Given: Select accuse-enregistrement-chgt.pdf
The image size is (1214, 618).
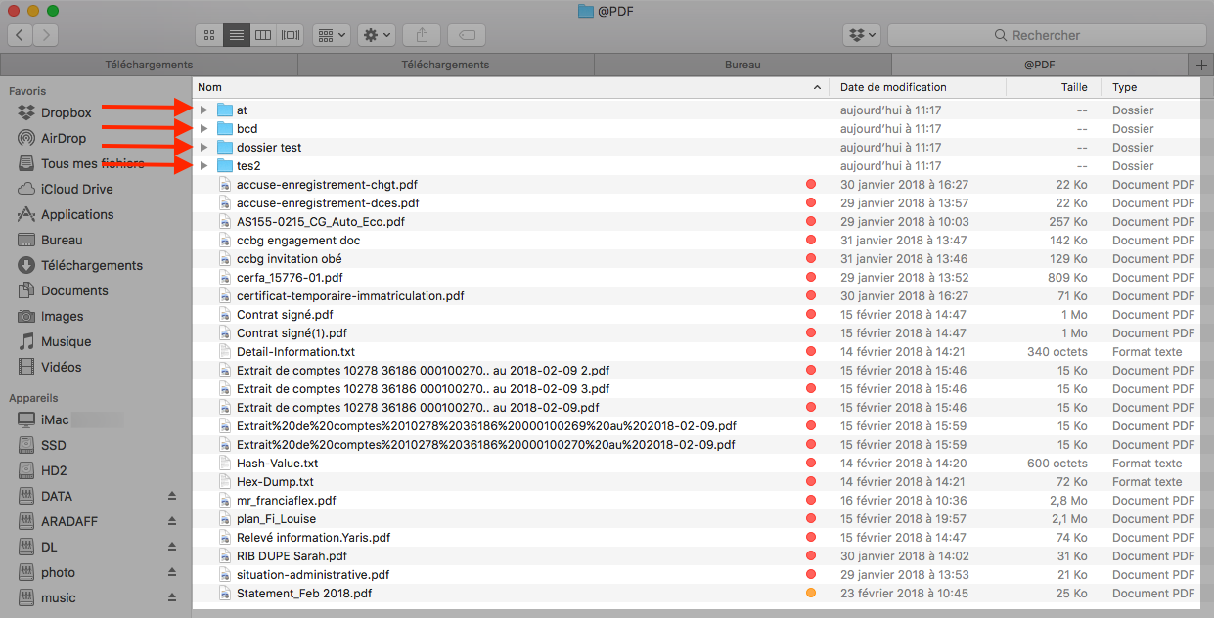Looking at the screenshot, I should [x=327, y=185].
